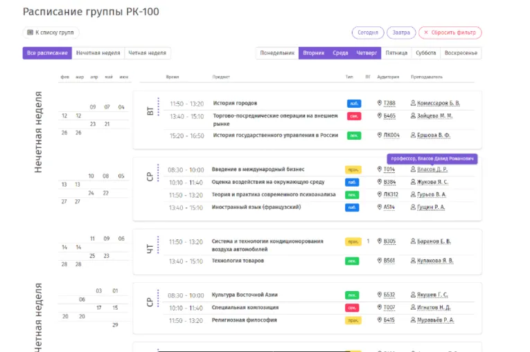This screenshot has width=530, height=352.
Task: Click the location pin icon beside В305
Action: click(x=380, y=242)
